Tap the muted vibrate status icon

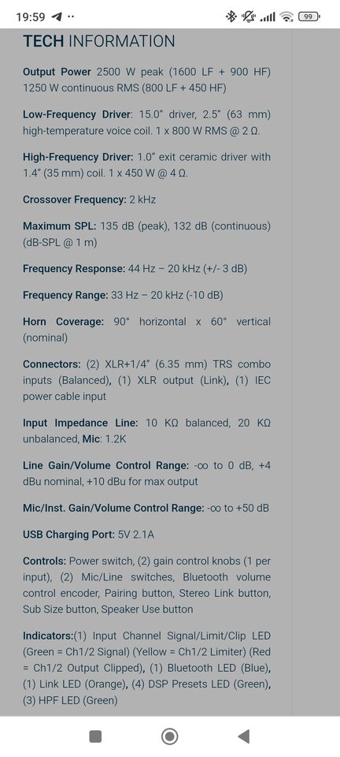[248, 17]
